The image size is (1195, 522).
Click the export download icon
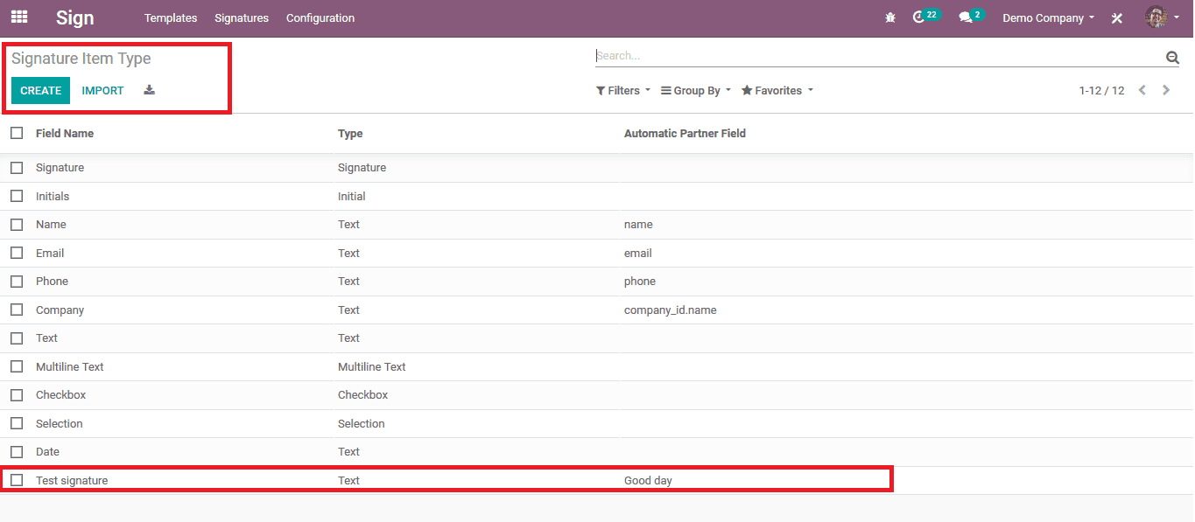tap(150, 90)
